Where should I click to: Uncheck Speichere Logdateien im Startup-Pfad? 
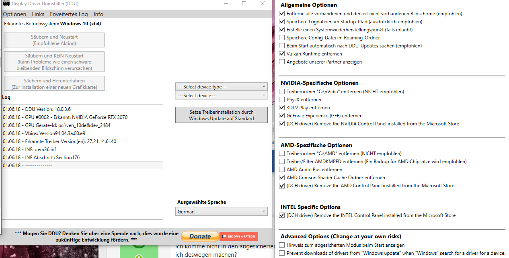click(x=282, y=22)
